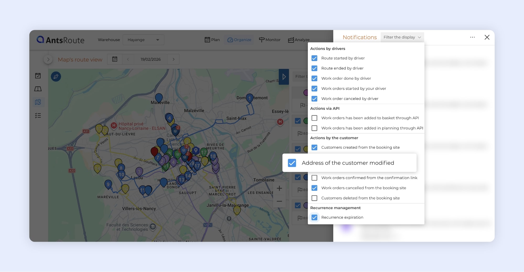Switch to the Analyze tab
Viewport: 524px width, 272px height.
(x=299, y=40)
